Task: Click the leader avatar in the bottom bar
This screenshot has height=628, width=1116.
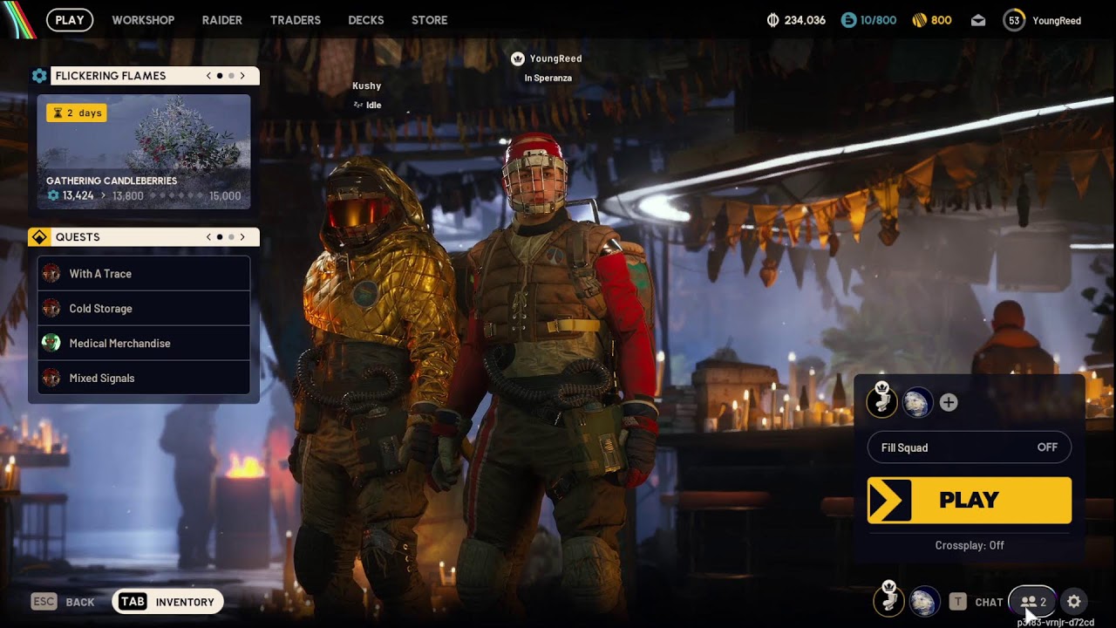Action: (888, 600)
